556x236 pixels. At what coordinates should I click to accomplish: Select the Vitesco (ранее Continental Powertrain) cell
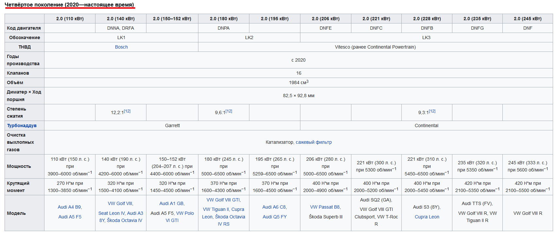[x=375, y=47]
